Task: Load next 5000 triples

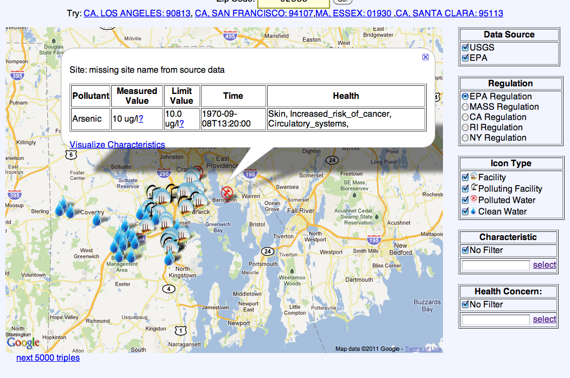Action: (x=48, y=357)
